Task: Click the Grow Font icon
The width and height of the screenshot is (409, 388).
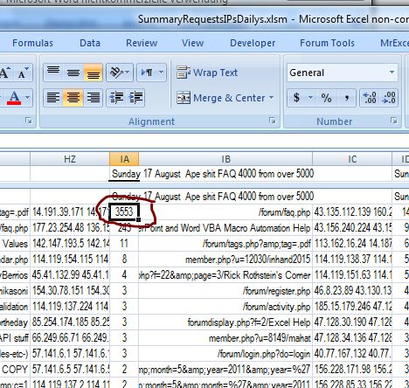Action: point(6,73)
